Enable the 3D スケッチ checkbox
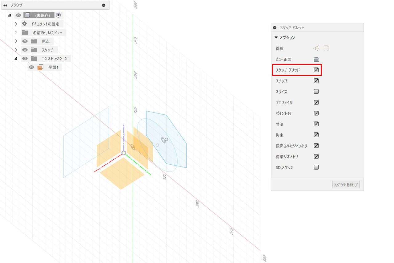 click(x=316, y=167)
